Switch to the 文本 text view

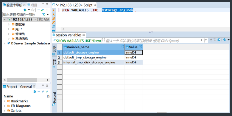coord(54,63)
